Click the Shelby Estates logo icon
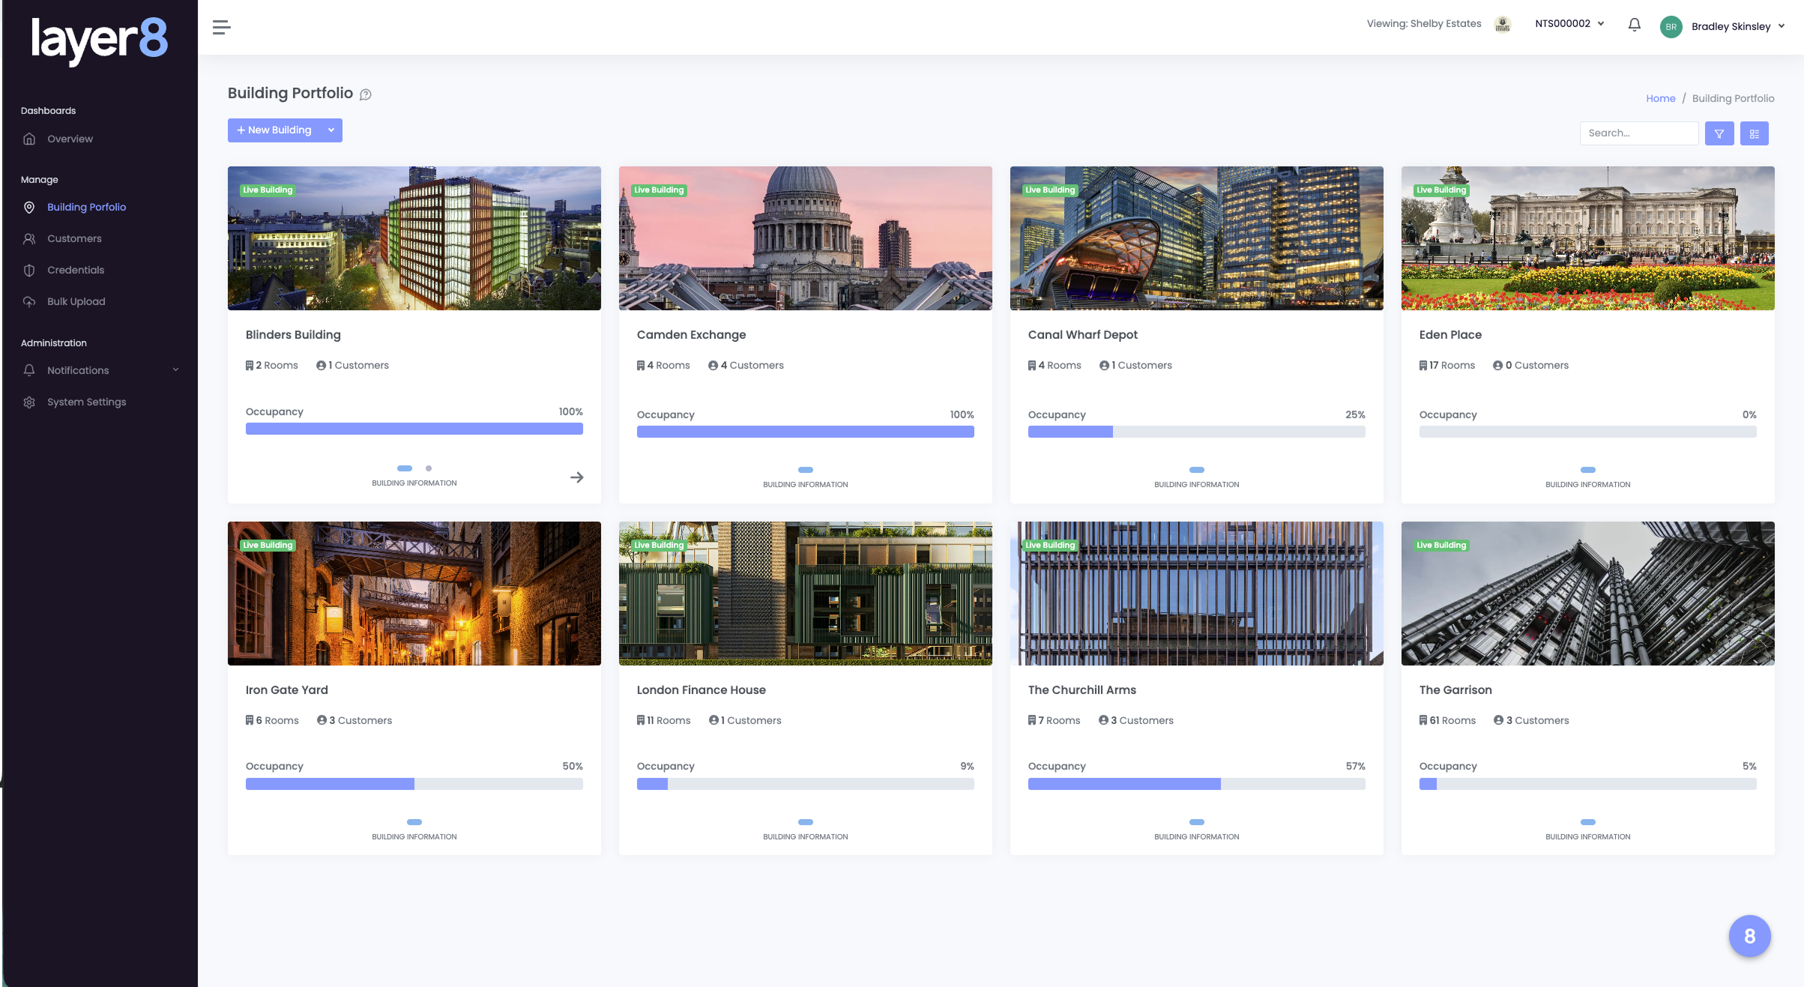 click(x=1502, y=25)
